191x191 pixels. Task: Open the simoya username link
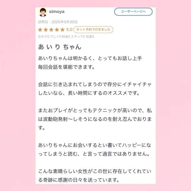57,12
